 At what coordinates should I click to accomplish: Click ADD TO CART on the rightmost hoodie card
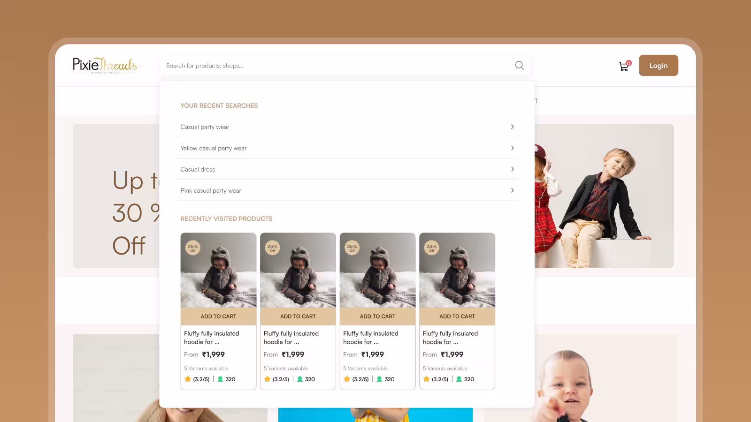pos(457,316)
